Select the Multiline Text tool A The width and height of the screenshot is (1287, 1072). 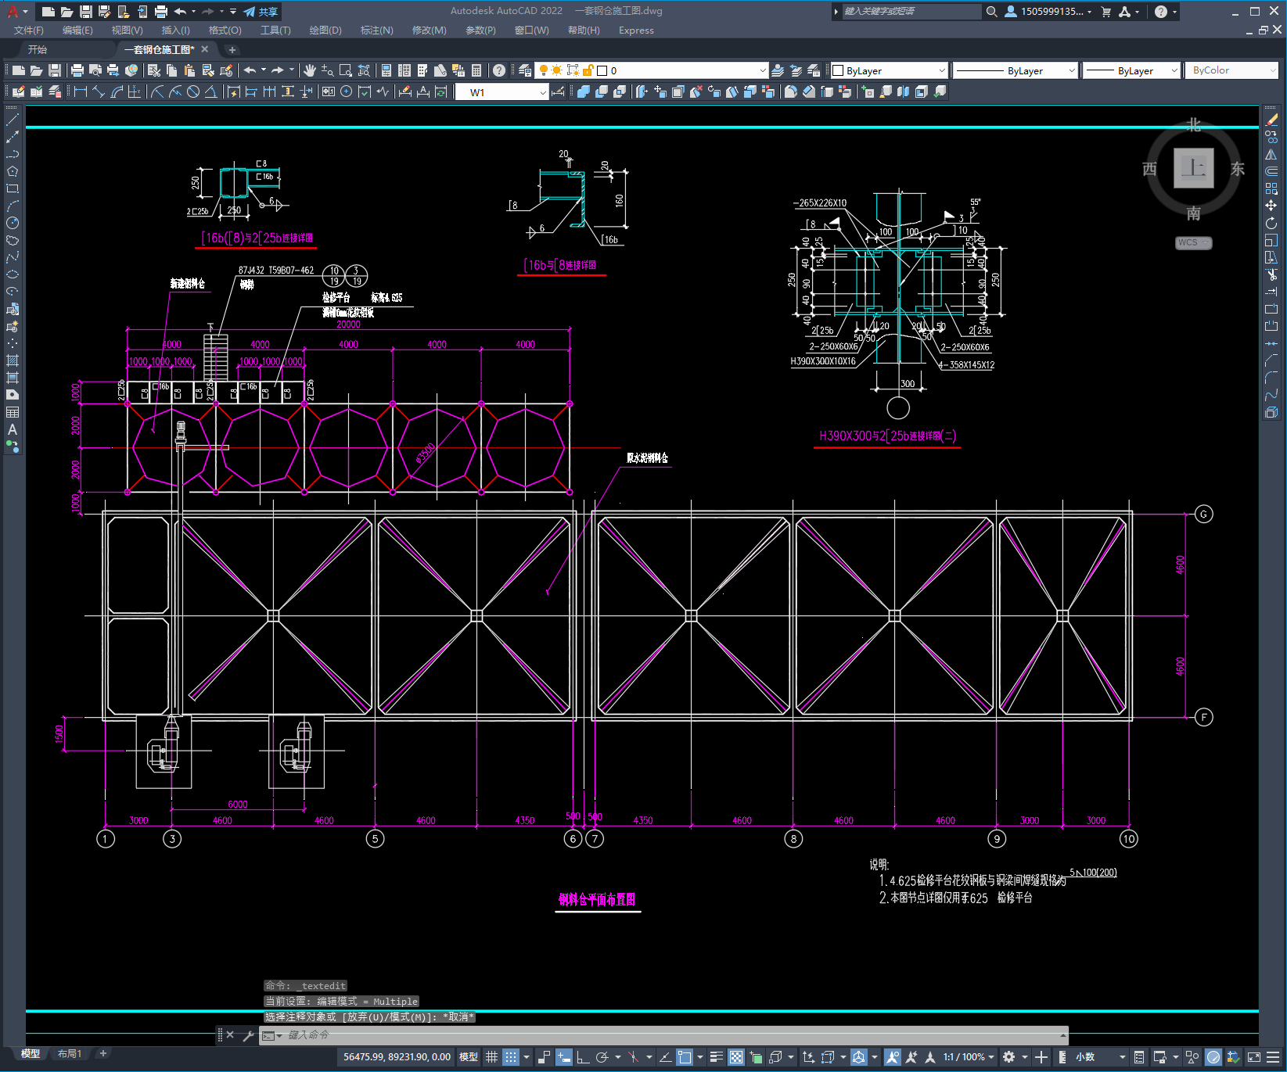coord(13,429)
